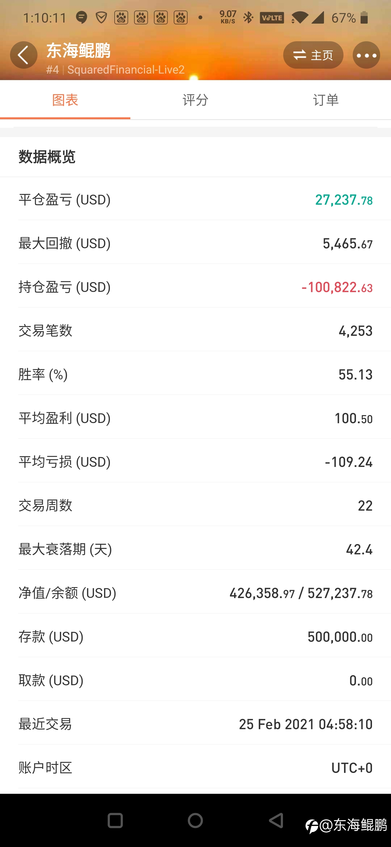Switch to the 评分 tab

[195, 100]
